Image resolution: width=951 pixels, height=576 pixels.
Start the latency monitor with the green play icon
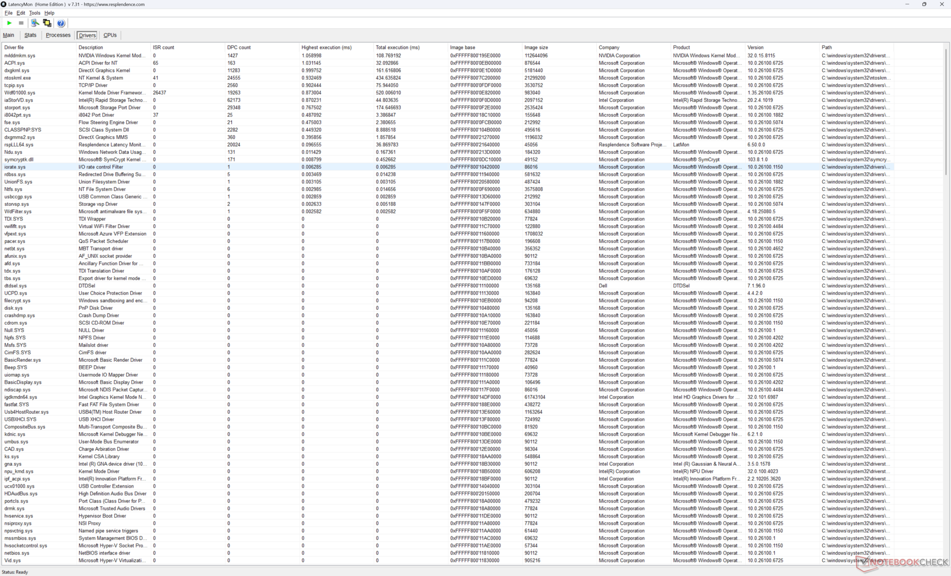(x=9, y=23)
